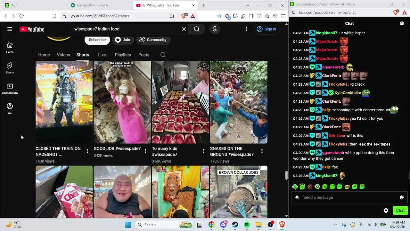This screenshot has width=410, height=231.
Task: Open the channel Community button
Action: click(153, 40)
